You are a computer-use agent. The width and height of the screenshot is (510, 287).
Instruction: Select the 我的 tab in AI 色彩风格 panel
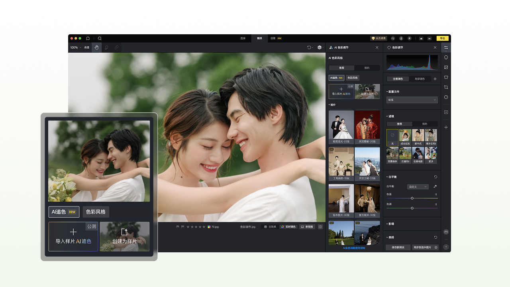(x=367, y=68)
